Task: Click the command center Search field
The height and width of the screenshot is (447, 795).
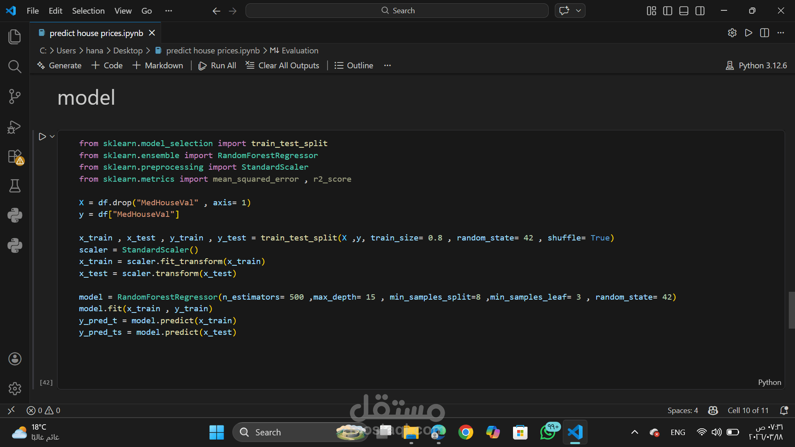Action: pos(397,11)
